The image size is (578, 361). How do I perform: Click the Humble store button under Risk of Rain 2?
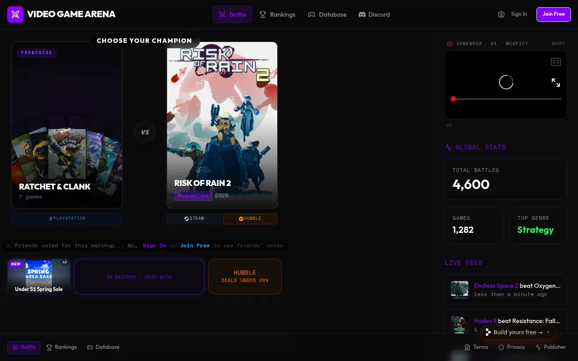click(x=250, y=218)
